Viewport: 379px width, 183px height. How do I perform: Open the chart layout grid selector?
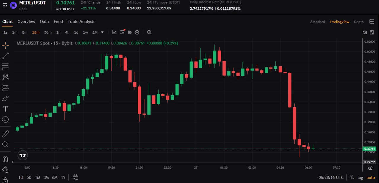(372, 21)
